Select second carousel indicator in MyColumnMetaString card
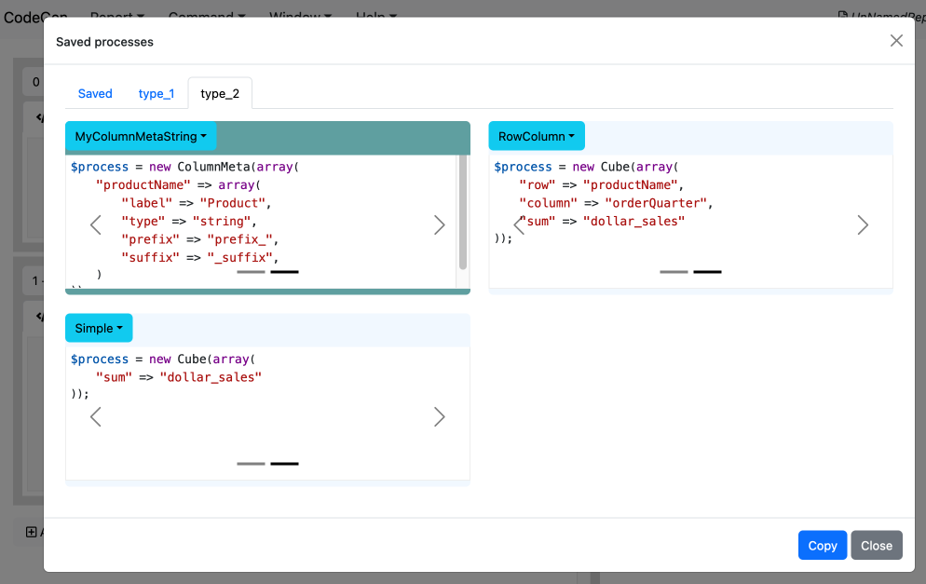This screenshot has height=584, width=926. pyautogui.click(x=285, y=272)
